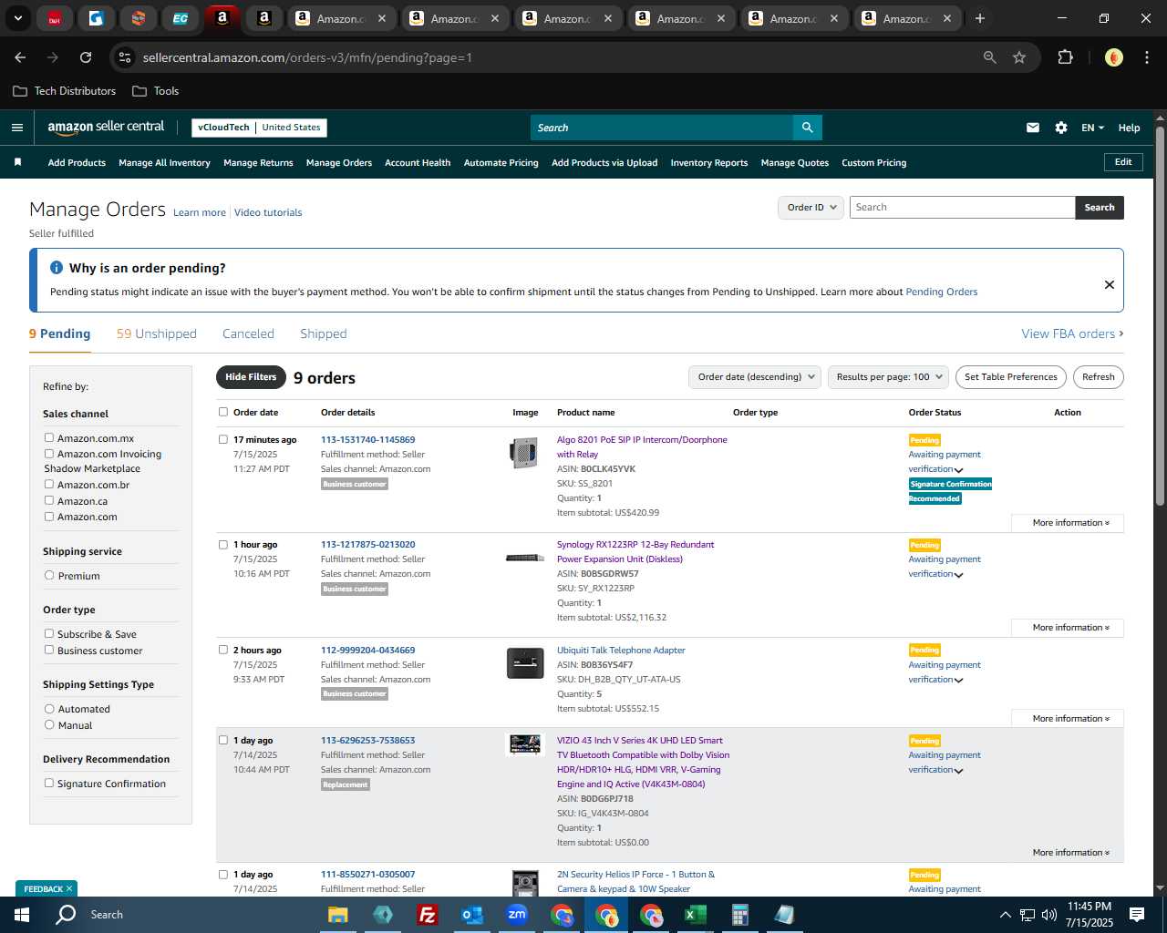Click the page vertical scrollbar

1160,314
